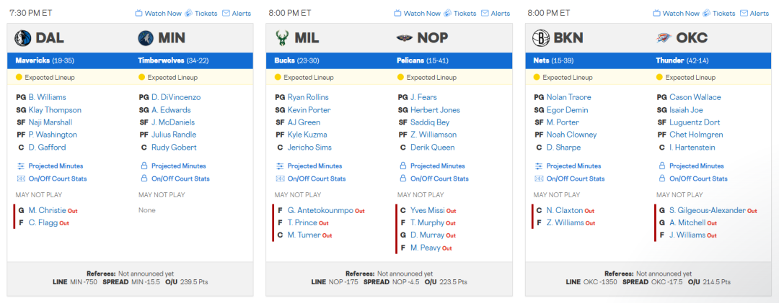View Mavericks Projected Minutes
779x303 pixels.
(x=55, y=166)
